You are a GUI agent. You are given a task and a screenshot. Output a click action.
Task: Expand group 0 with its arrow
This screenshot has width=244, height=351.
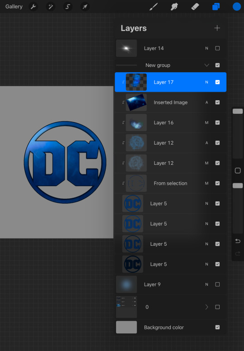(206, 307)
